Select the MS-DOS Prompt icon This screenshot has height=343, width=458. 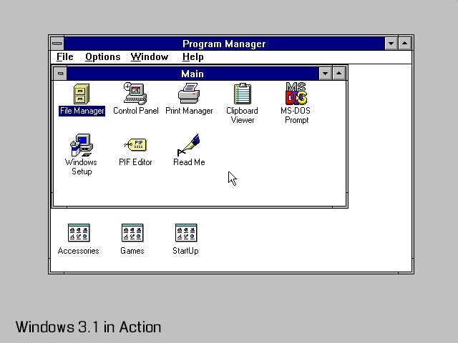[296, 94]
